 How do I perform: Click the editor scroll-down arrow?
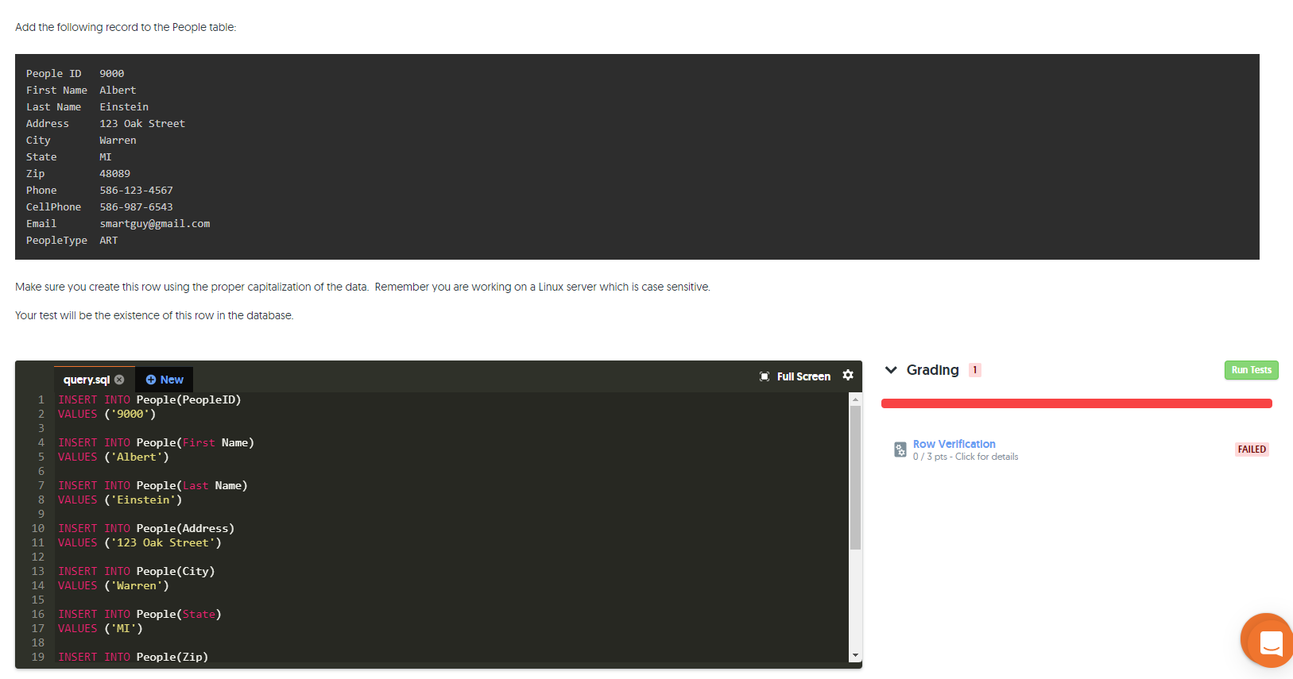point(855,655)
